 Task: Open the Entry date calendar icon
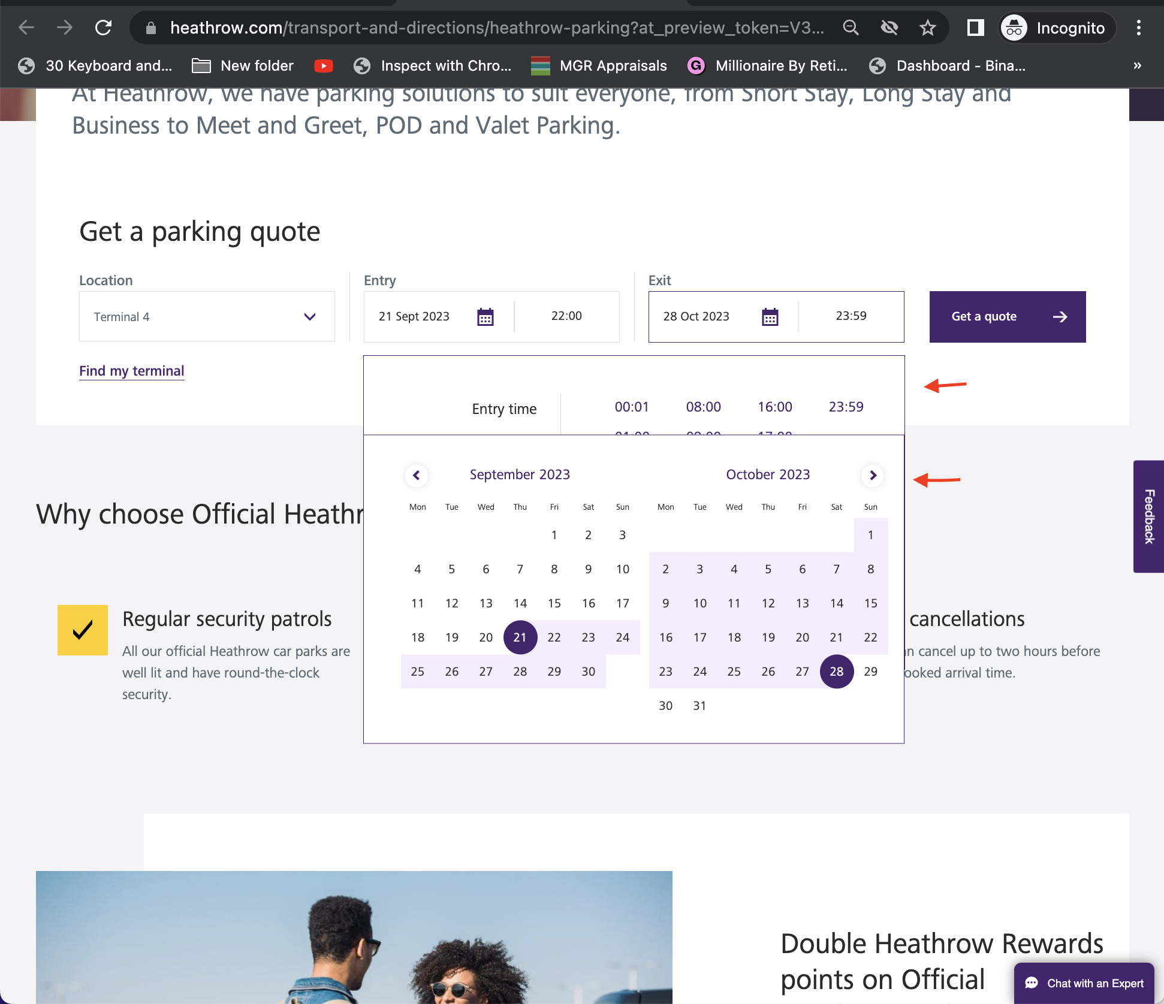tap(485, 317)
